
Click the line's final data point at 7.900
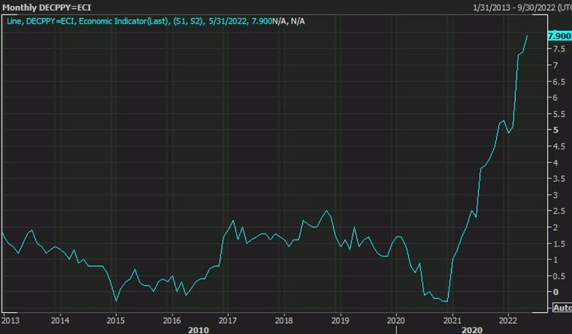point(527,36)
